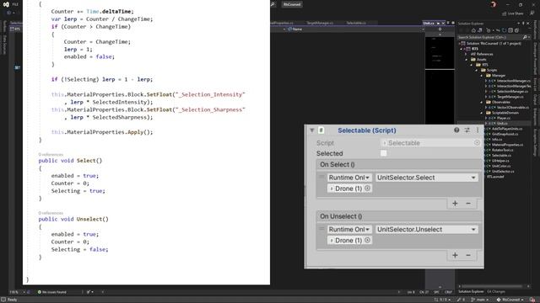Open the feedback icon next to Live Share

coord(532,13)
